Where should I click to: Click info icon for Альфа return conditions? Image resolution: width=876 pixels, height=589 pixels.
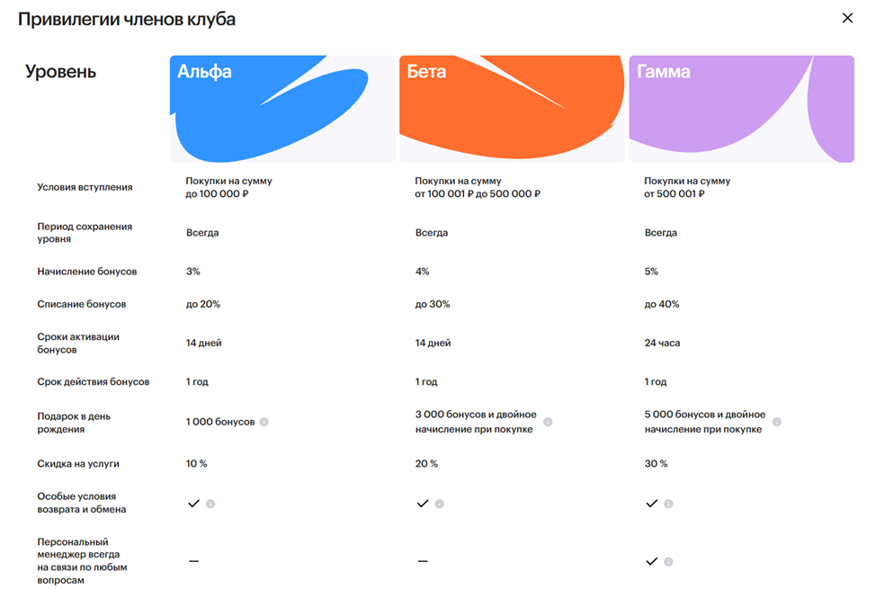pyautogui.click(x=210, y=504)
